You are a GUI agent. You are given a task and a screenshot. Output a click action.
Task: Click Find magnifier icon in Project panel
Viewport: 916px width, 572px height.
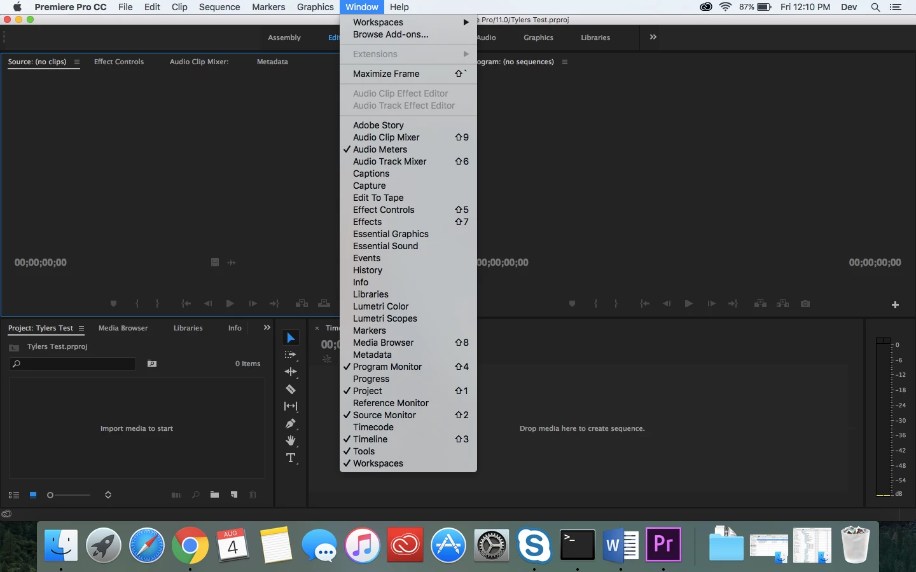click(x=196, y=494)
